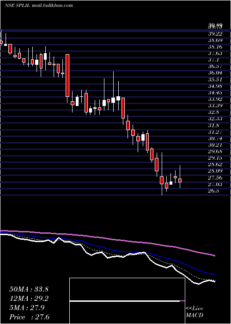This screenshot has width=231, height=324.
Task: Click the 28.62 price axis label
Action: [x=215, y=164]
